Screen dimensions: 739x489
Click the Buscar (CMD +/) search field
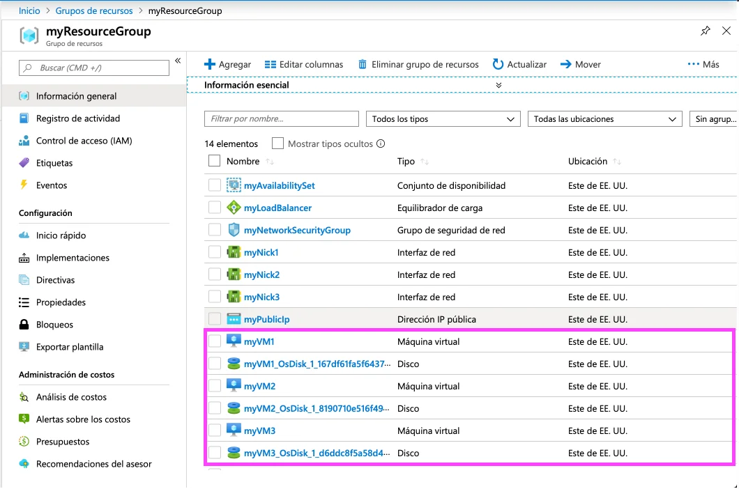pos(94,68)
